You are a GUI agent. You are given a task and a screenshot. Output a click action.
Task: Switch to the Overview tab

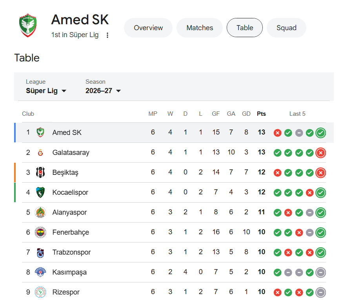click(148, 28)
